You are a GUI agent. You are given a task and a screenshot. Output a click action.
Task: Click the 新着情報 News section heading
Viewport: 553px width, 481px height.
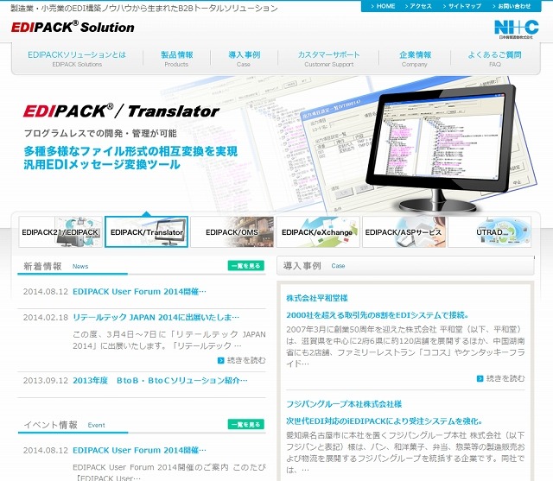[x=55, y=266]
